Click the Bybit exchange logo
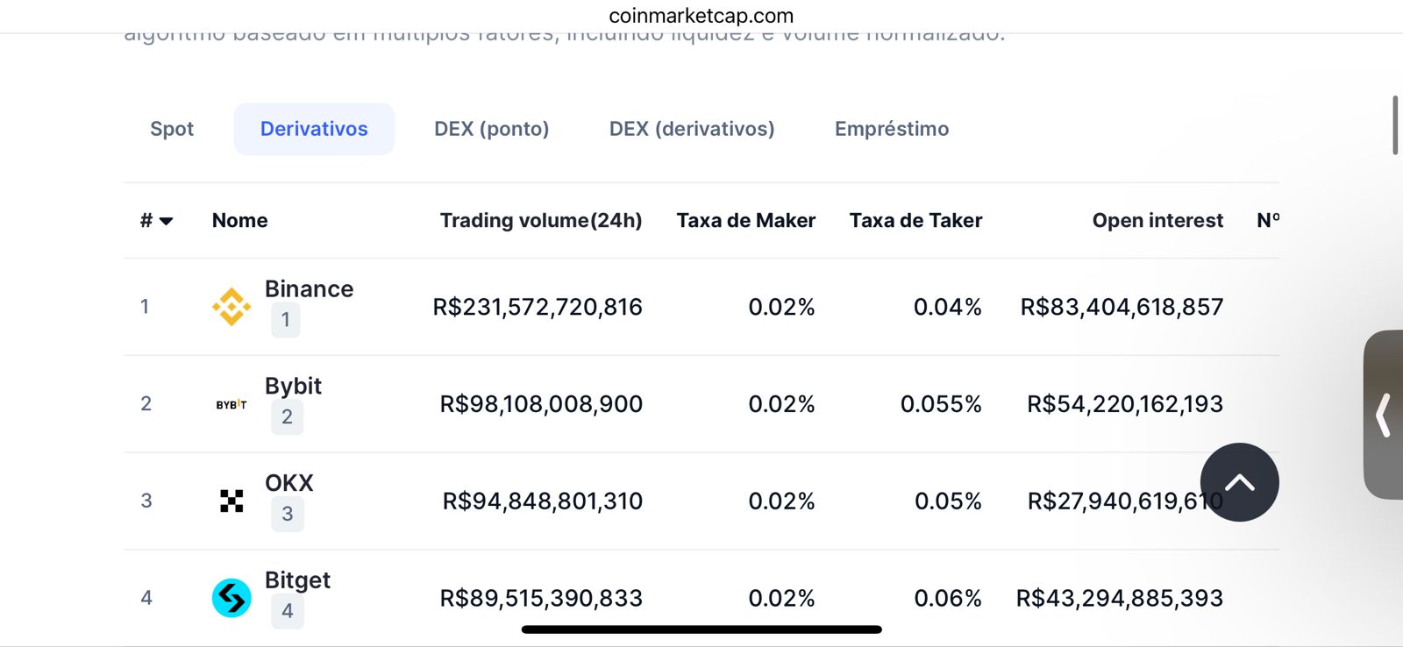Screen dimensions: 1403x647 point(231,404)
